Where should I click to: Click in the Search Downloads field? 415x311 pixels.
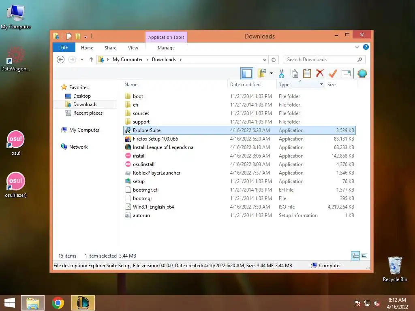[320, 60]
